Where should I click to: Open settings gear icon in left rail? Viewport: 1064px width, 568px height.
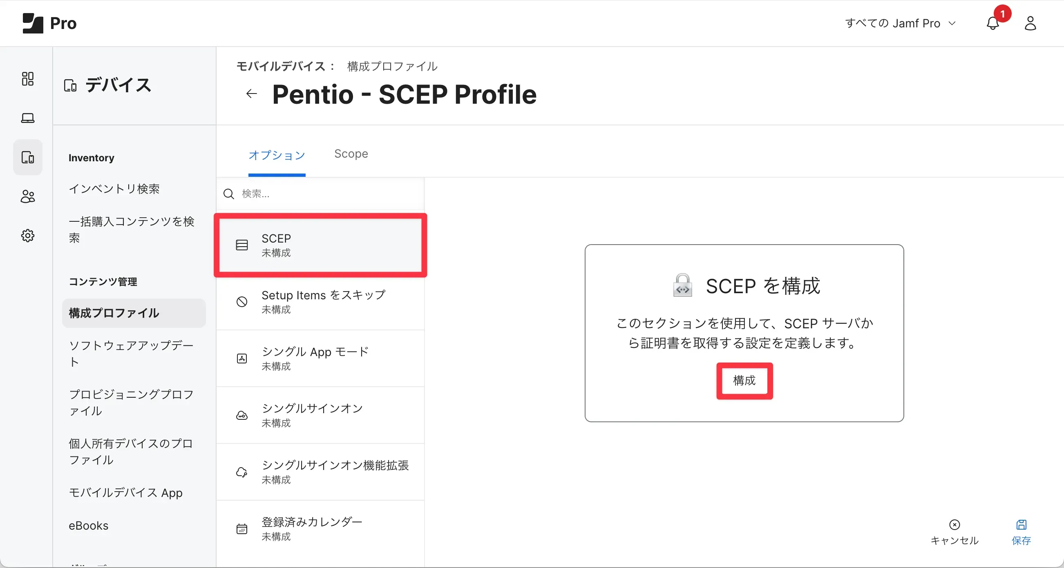(x=28, y=236)
